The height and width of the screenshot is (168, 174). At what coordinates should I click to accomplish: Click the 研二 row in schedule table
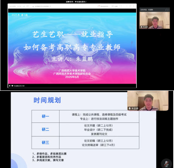(85, 130)
